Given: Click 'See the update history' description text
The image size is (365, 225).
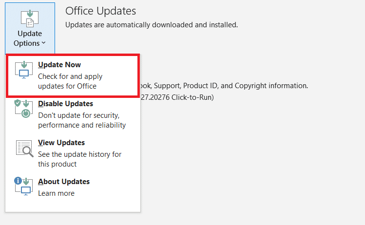Looking at the screenshot, I should [80, 159].
